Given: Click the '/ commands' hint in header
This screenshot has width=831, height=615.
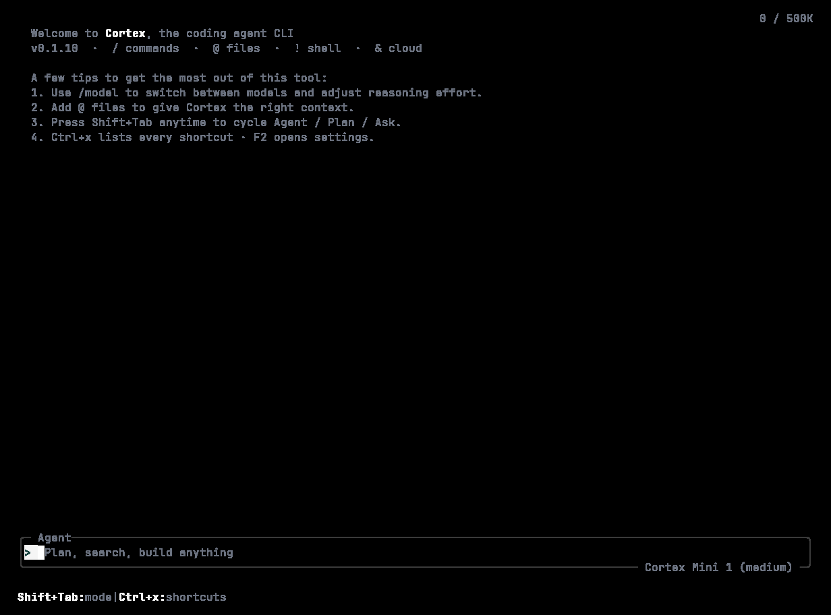Looking at the screenshot, I should click(x=146, y=48).
